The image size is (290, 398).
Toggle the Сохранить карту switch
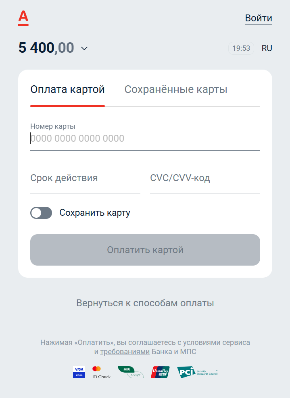41,213
